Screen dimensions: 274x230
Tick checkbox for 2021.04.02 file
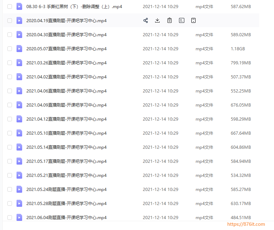(9, 77)
